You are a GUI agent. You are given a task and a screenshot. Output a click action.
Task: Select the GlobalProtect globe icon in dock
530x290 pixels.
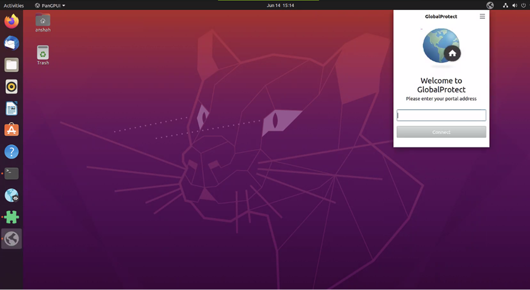coord(11,239)
